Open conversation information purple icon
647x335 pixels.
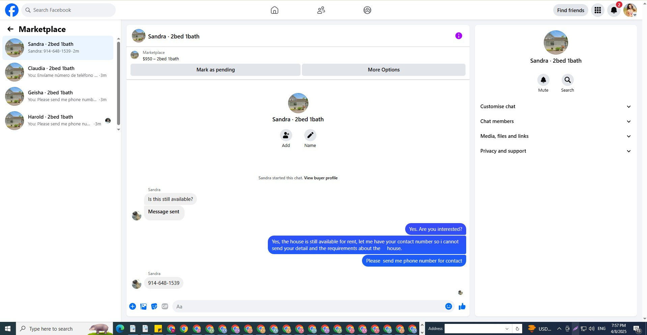(458, 36)
